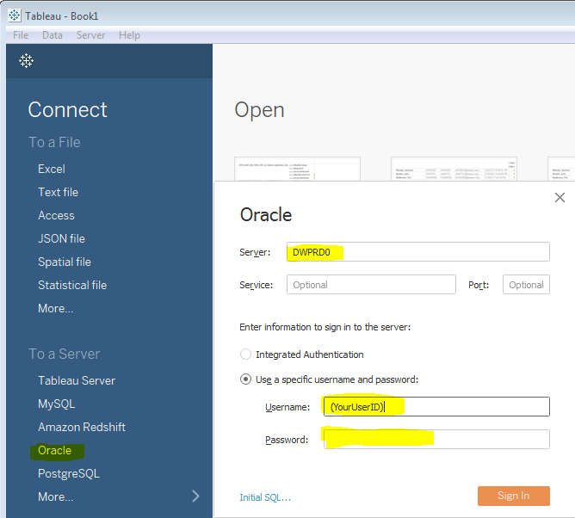
Task: Close the Oracle connection dialog
Action: point(560,198)
